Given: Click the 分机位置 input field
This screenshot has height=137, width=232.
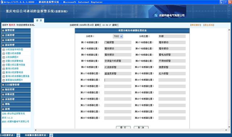Looking at the screenshot, I should [x=172, y=36].
